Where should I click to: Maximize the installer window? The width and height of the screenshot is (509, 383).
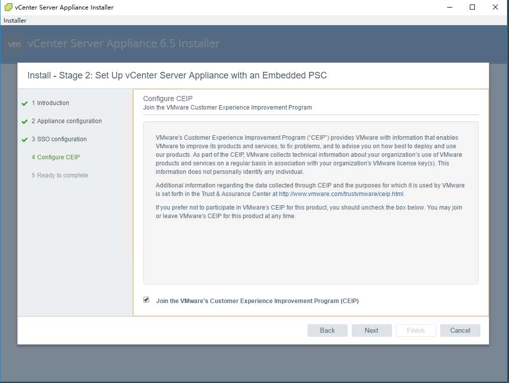point(472,7)
